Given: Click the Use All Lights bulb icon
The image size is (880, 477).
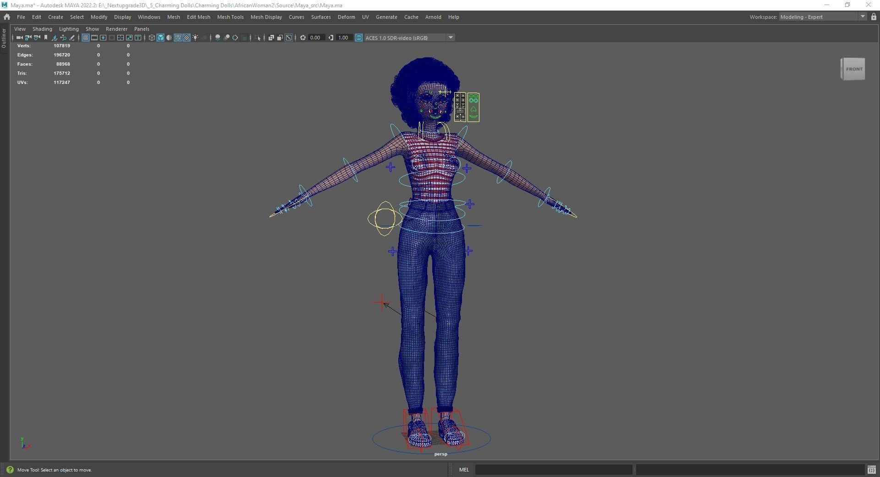Looking at the screenshot, I should coord(195,38).
